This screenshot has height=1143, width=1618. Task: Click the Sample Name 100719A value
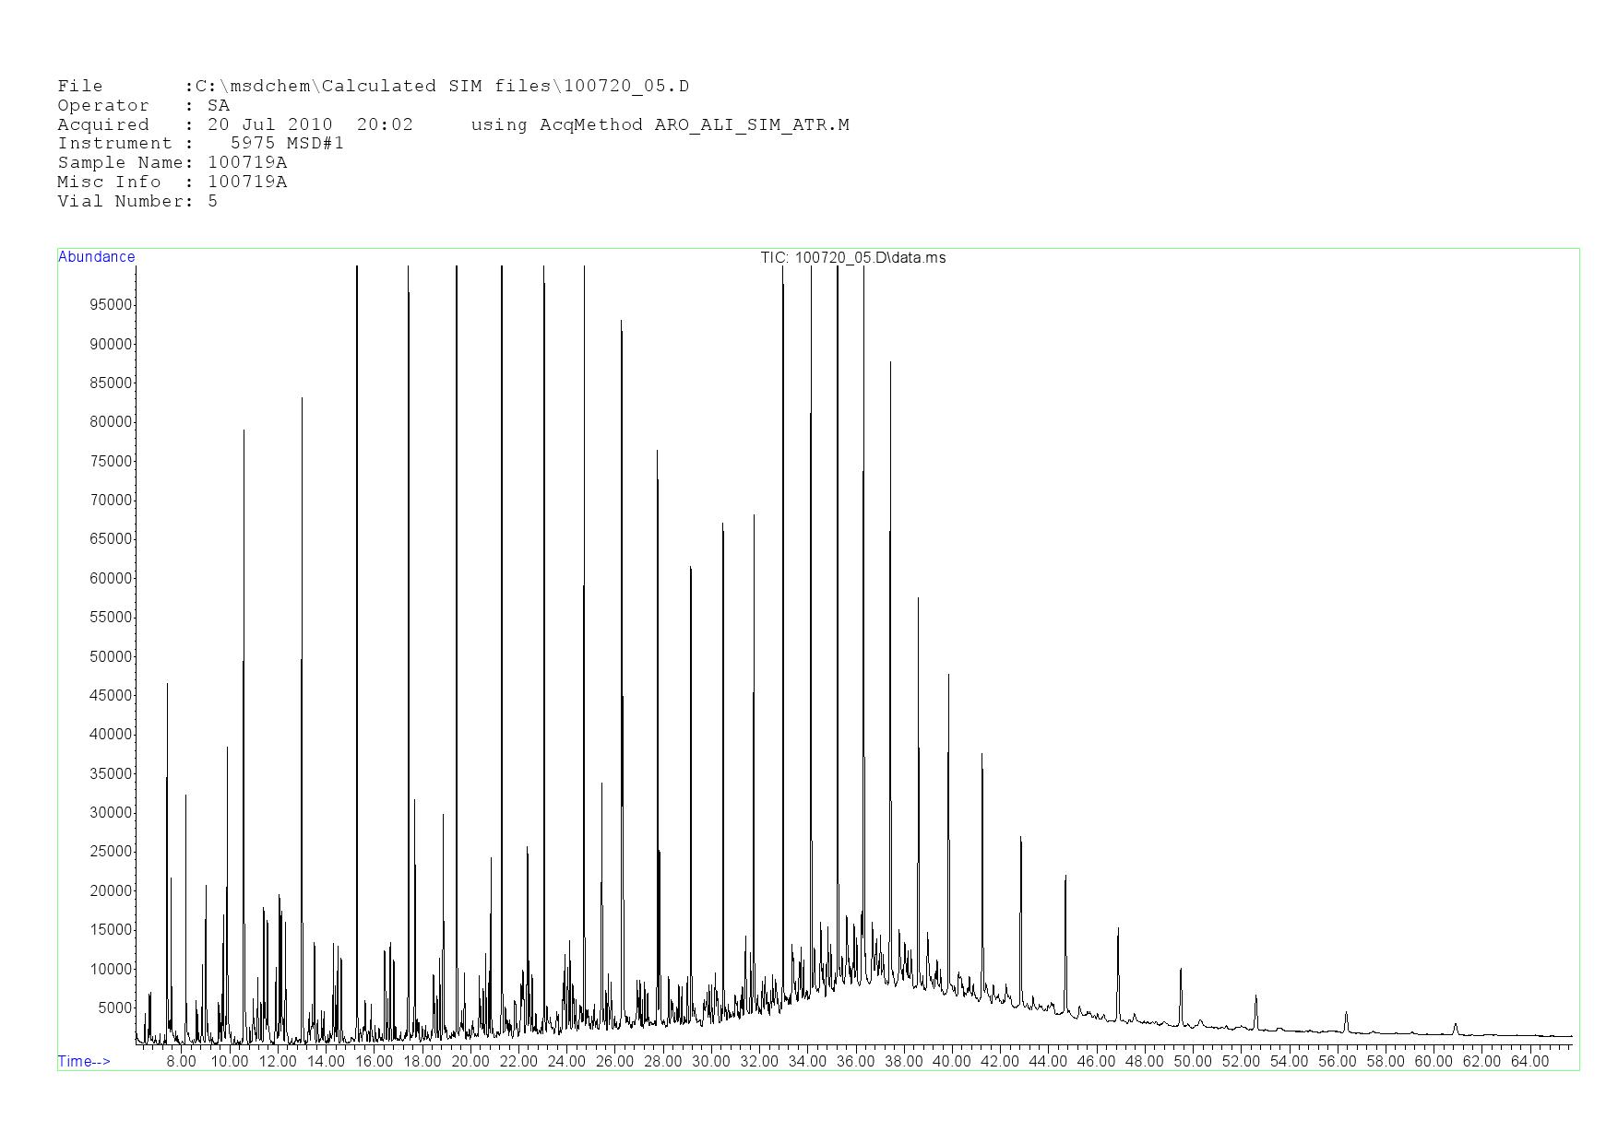click(x=247, y=163)
